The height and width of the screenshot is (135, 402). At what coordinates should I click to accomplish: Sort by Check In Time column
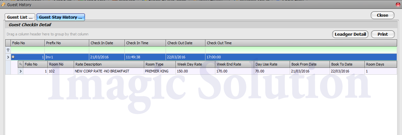(x=145, y=43)
